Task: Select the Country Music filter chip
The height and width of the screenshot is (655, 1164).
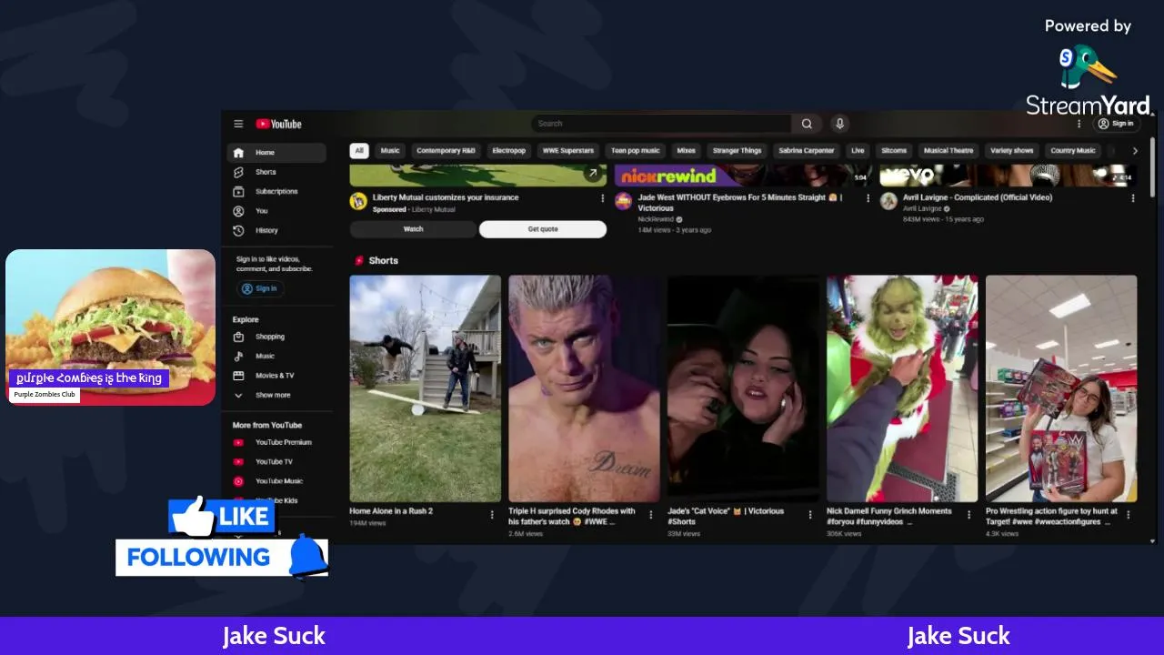Action: coord(1073,151)
